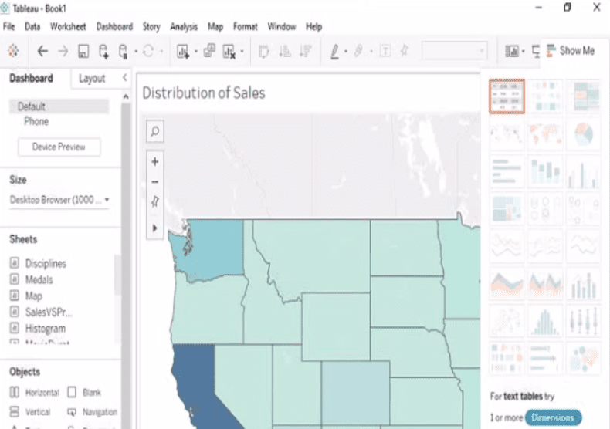The width and height of the screenshot is (610, 429).
Task: Collapse the side pane with chevron
Action: coord(125,78)
